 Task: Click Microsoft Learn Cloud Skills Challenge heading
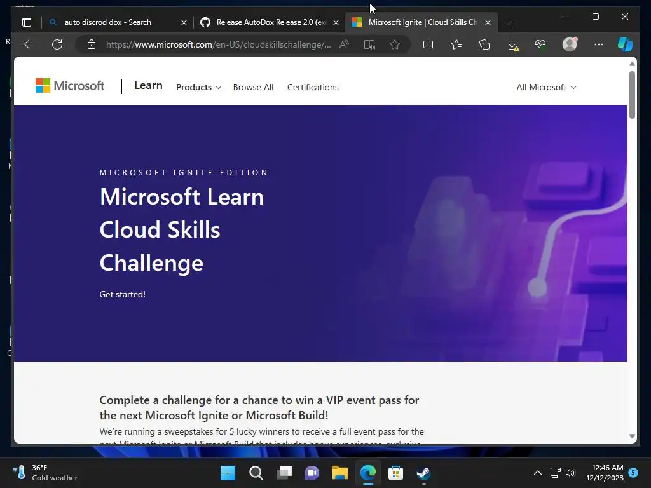(182, 229)
